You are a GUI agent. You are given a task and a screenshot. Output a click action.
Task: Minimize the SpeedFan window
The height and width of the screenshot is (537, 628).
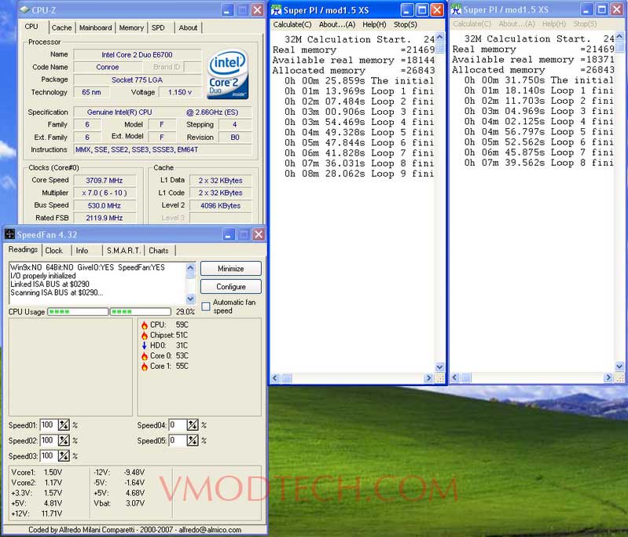[228, 234]
